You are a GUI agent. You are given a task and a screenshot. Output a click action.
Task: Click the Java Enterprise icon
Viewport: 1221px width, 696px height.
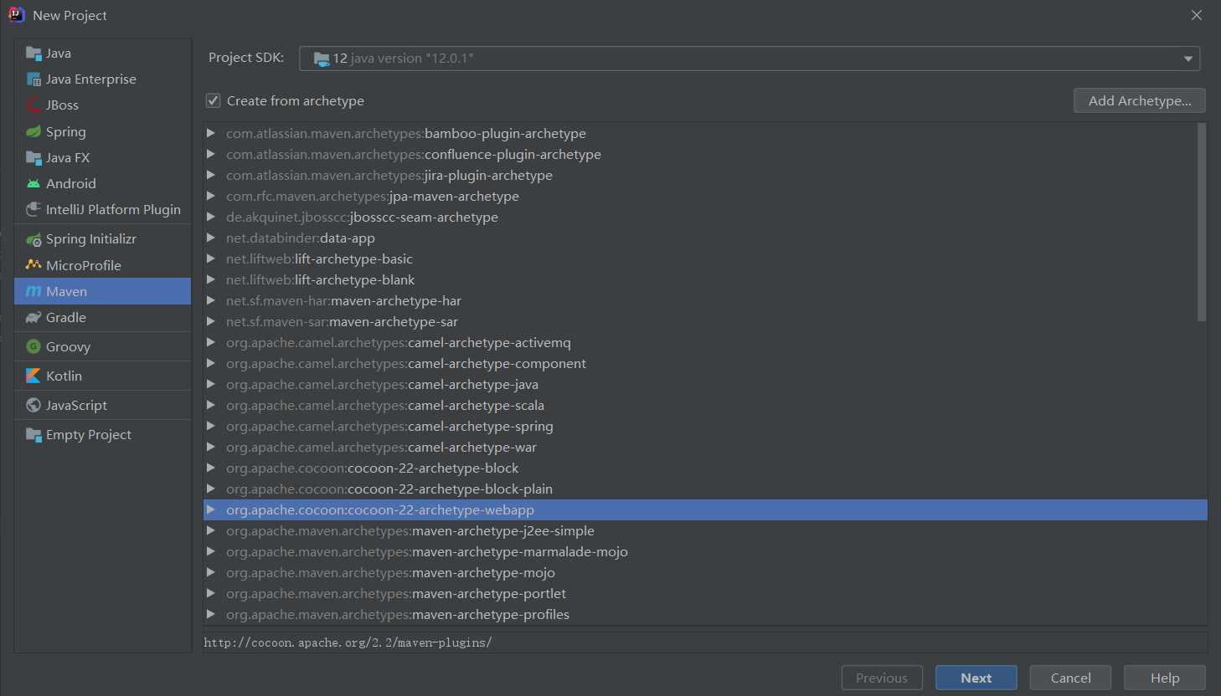[33, 79]
